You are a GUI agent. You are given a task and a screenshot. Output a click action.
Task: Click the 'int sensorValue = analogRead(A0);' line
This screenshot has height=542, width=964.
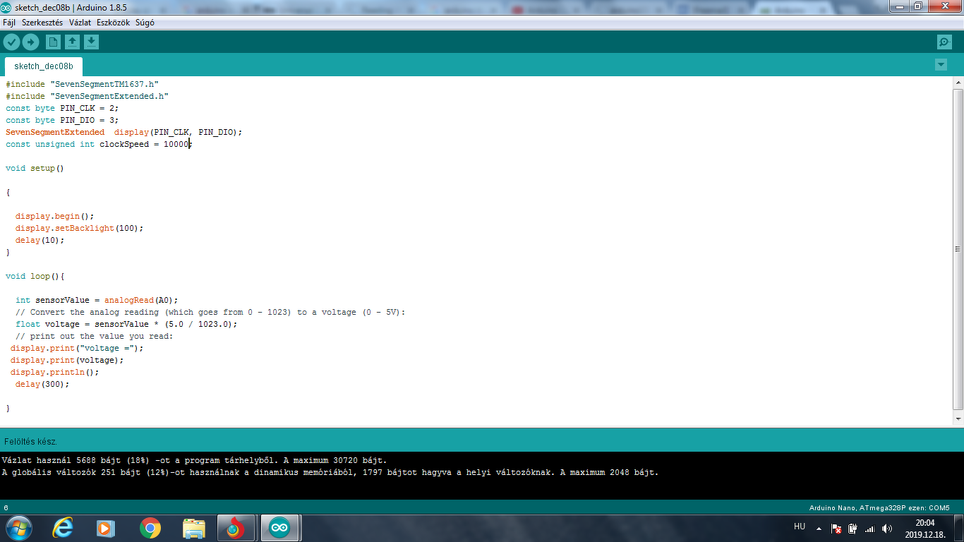(97, 300)
